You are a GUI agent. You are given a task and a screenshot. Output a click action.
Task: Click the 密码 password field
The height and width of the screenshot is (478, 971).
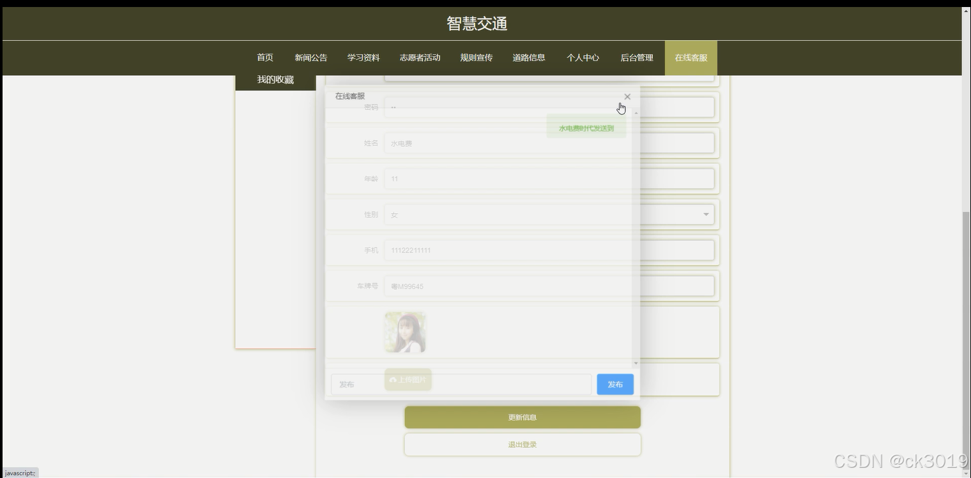(549, 107)
